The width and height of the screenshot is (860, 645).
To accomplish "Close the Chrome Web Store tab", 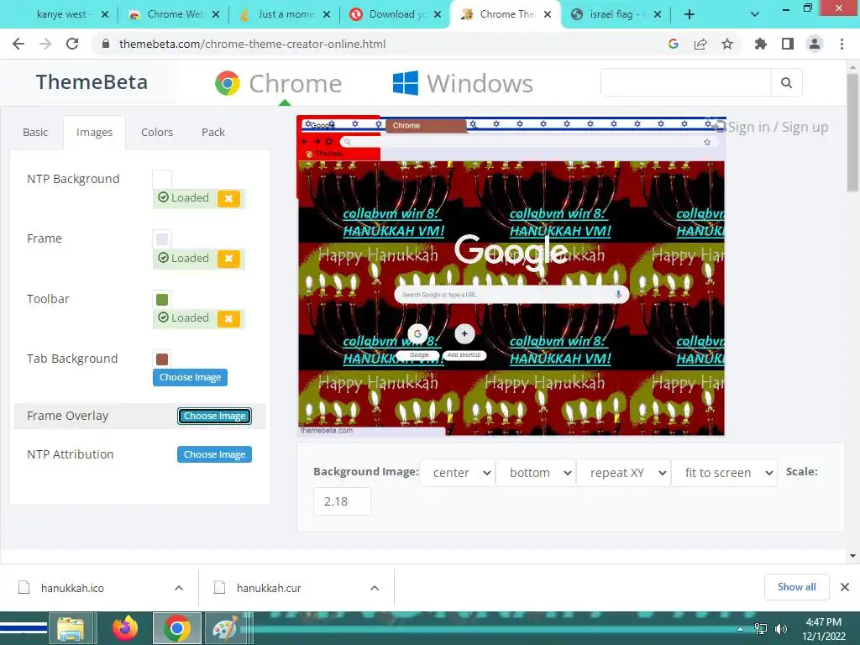I will pyautogui.click(x=216, y=14).
